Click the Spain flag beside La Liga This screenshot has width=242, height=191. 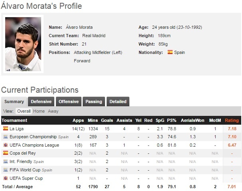[x=5, y=129]
